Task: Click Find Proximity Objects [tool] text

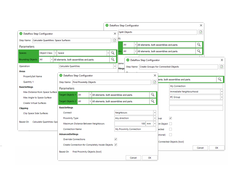Action: 87,152
